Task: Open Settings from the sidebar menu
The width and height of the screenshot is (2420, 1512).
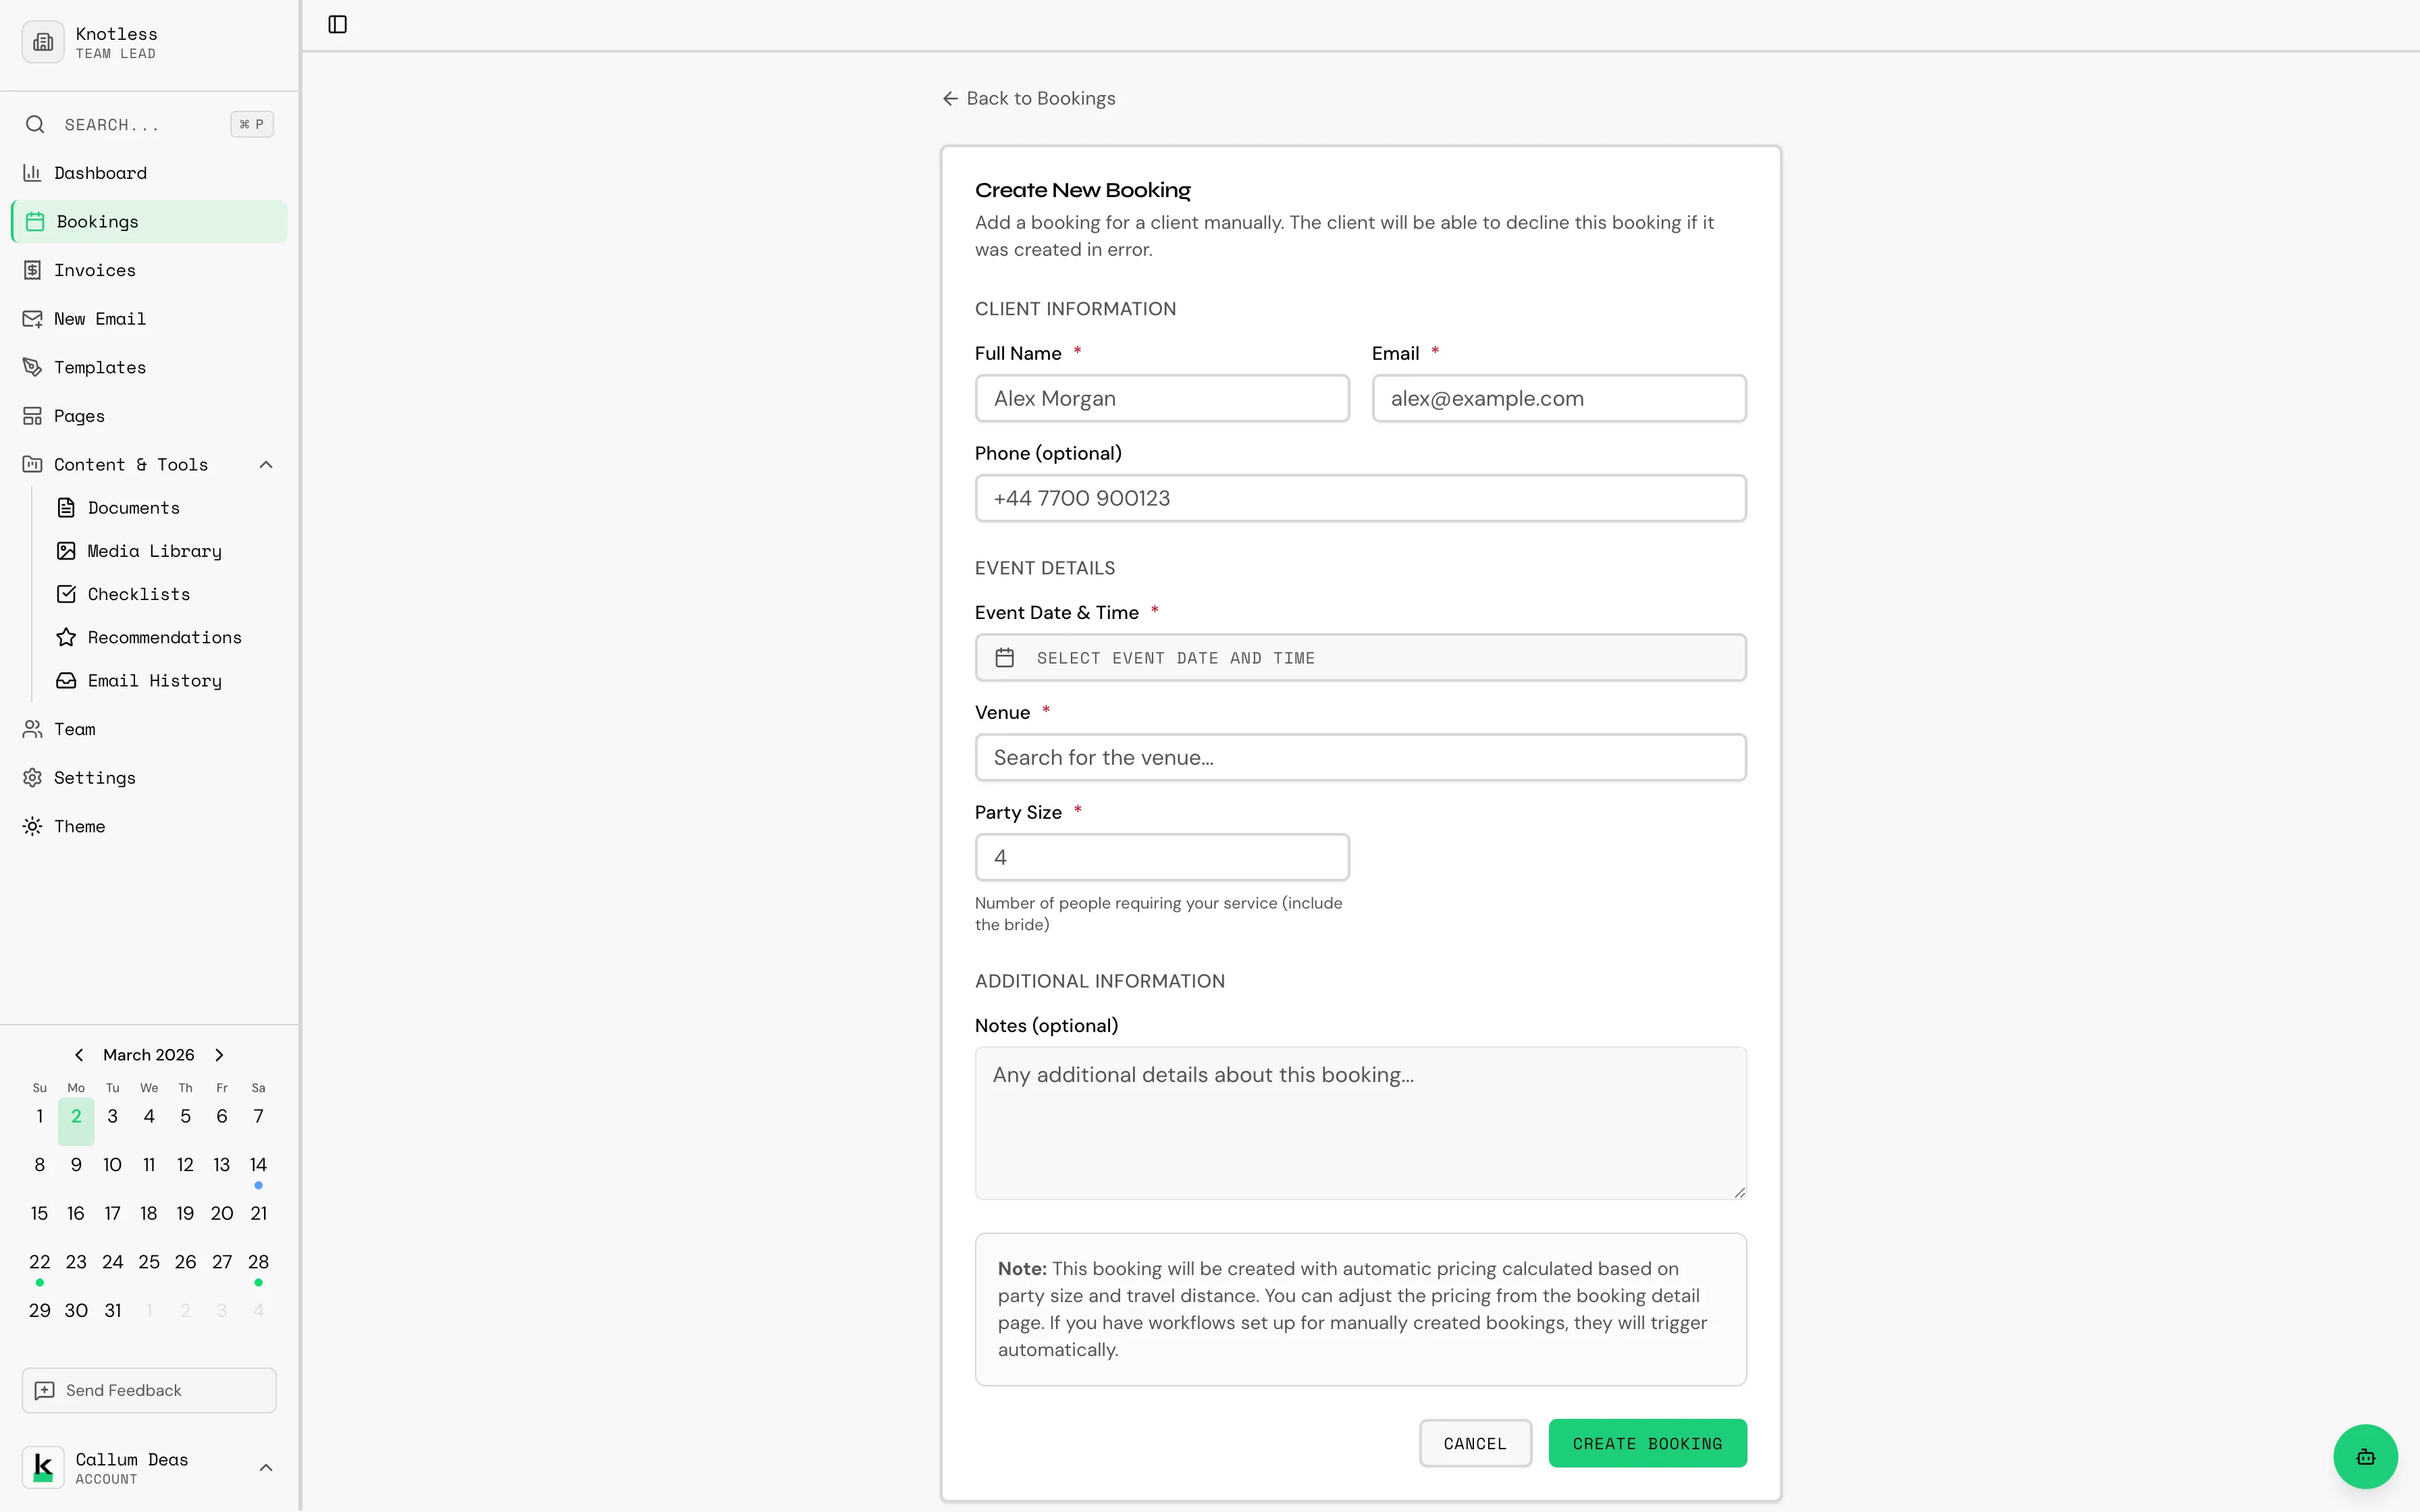Action: [94, 777]
